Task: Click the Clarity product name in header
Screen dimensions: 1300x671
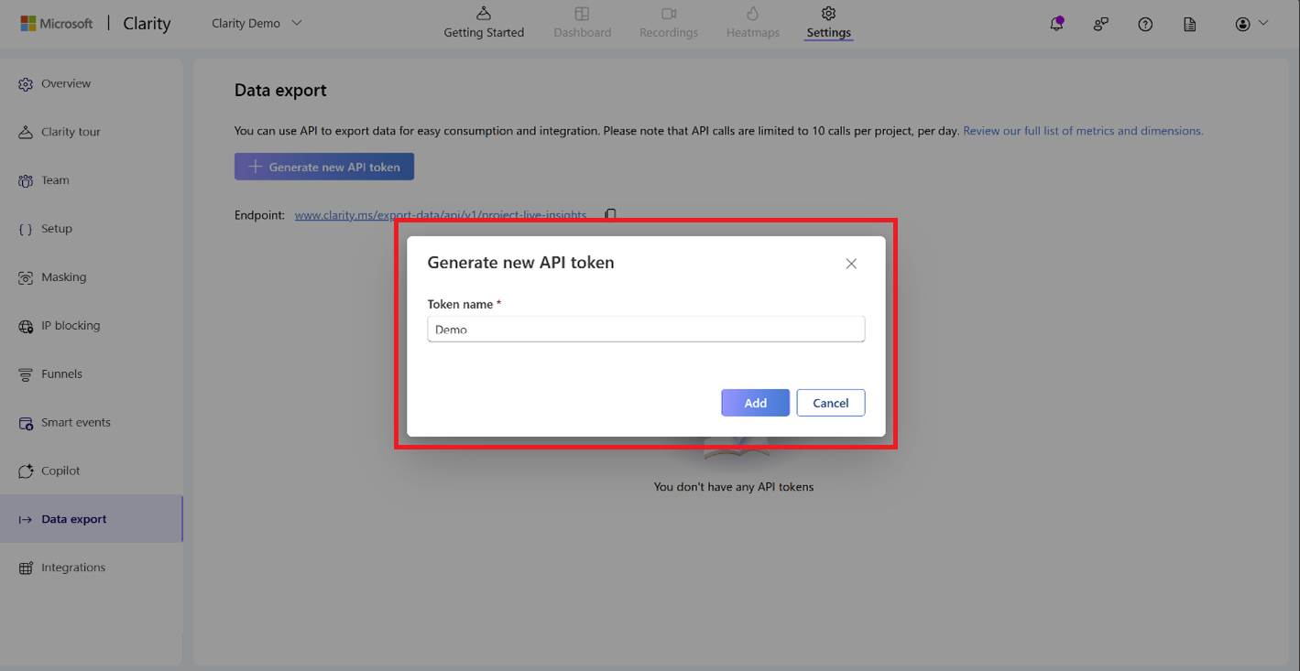Action: pos(147,24)
